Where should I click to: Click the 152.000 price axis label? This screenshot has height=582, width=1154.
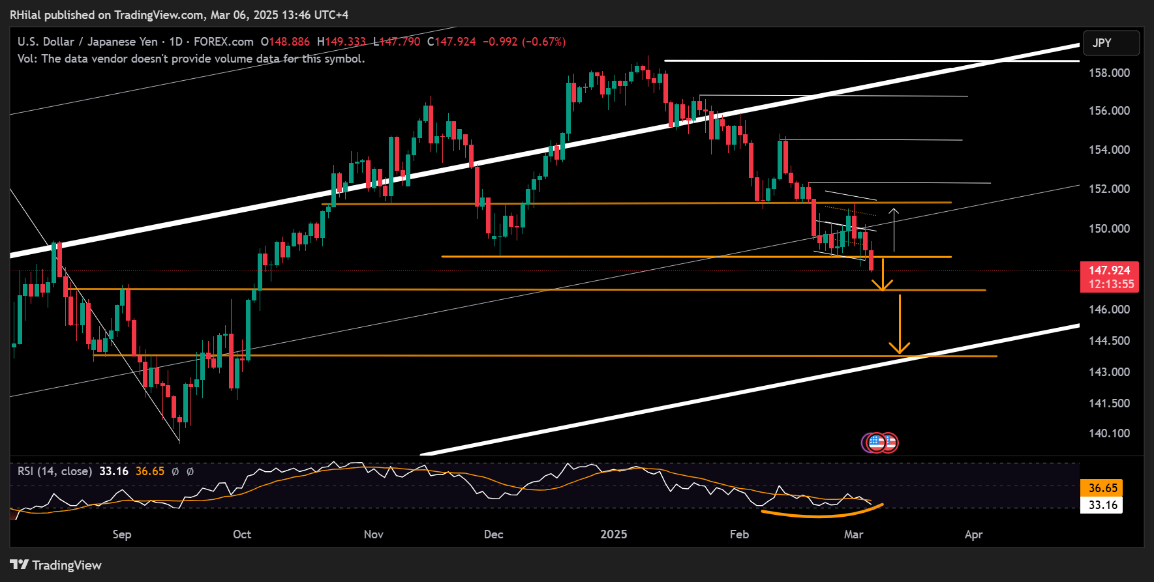point(1109,189)
